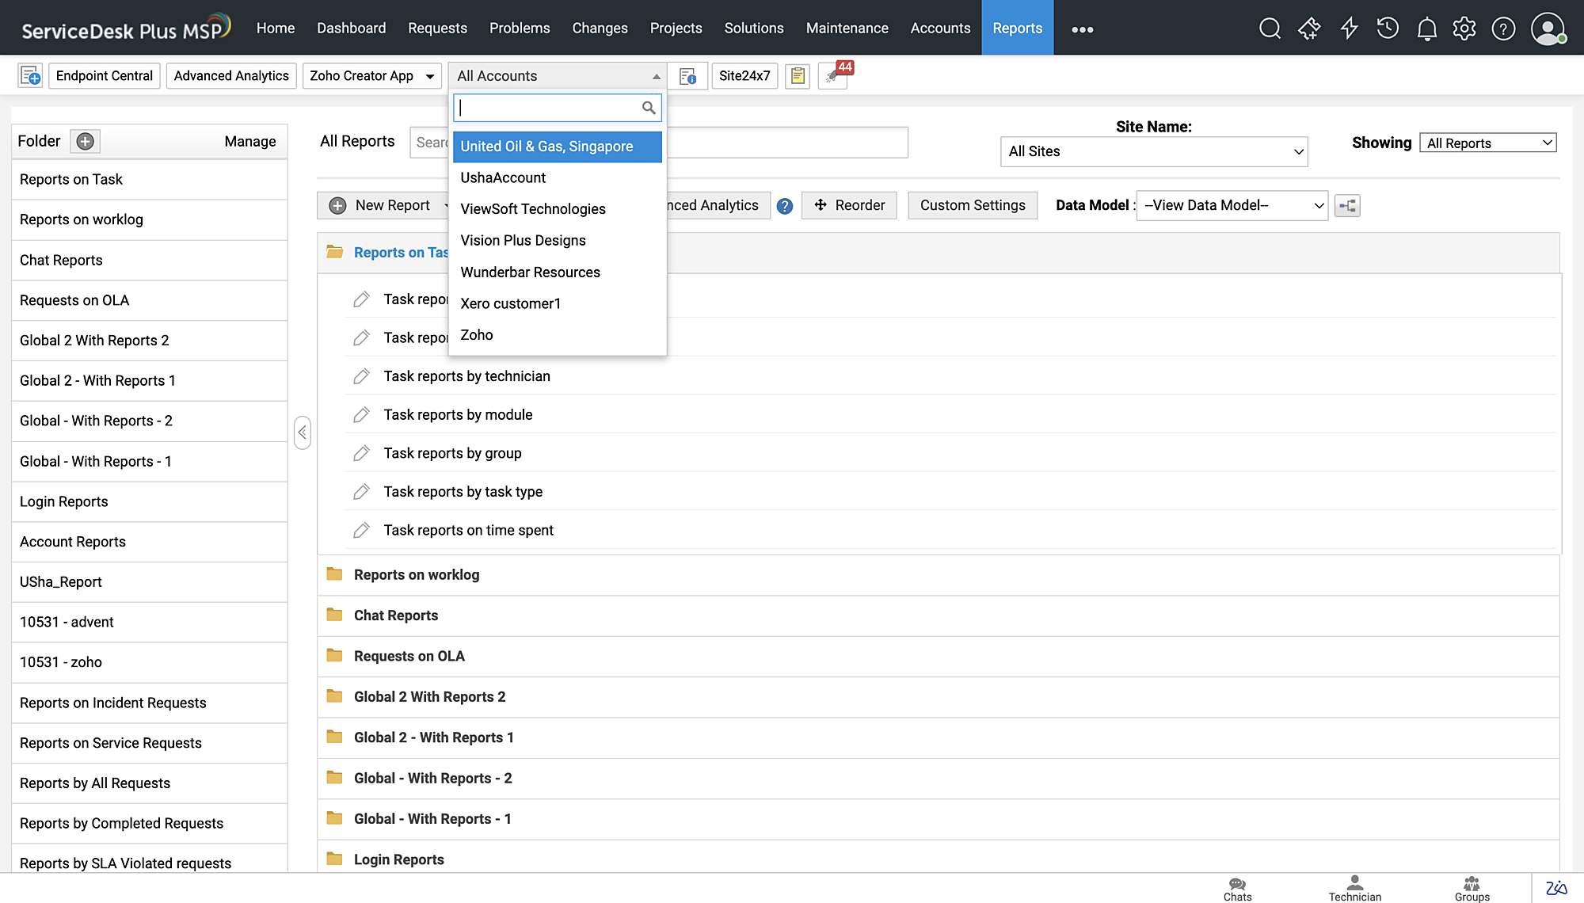Expand the Showing All Reports dropdown
The image size is (1584, 903).
point(1487,143)
